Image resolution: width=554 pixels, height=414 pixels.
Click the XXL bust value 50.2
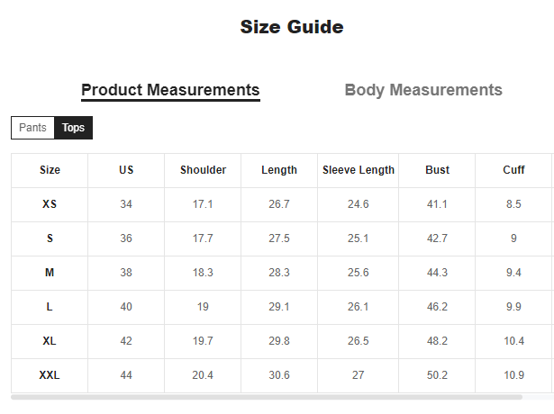pos(437,375)
